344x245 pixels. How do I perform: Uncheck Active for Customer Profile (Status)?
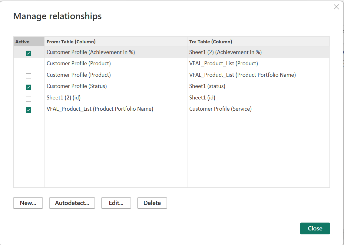point(28,87)
